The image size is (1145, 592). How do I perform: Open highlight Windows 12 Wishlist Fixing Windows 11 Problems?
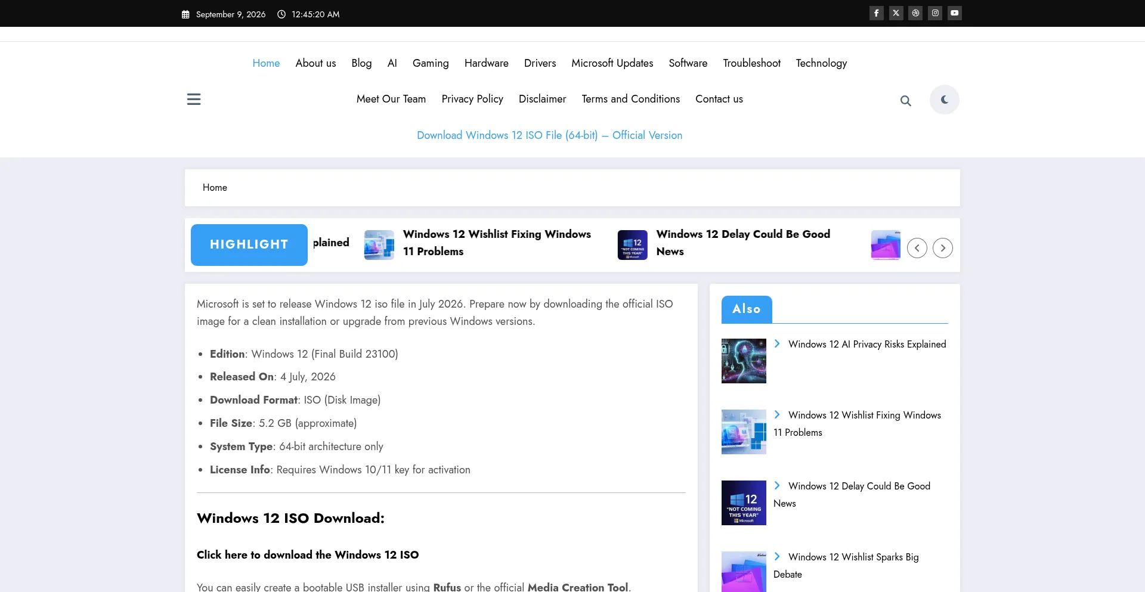point(497,243)
